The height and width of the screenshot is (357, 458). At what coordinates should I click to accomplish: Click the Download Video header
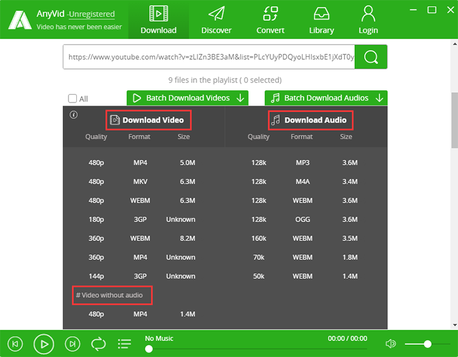coord(148,120)
